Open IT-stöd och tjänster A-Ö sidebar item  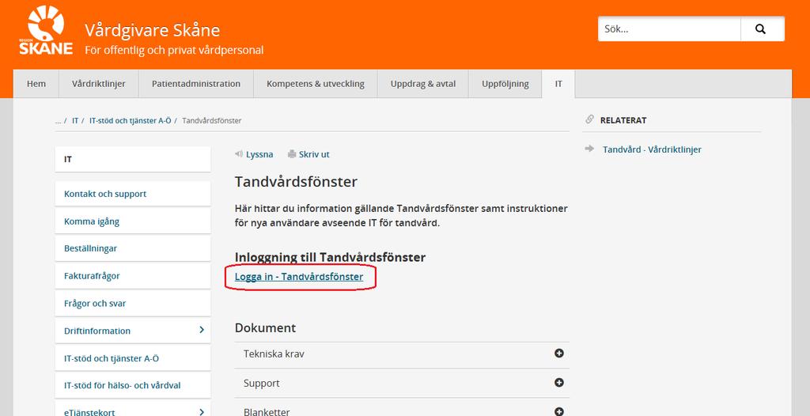[133, 358]
